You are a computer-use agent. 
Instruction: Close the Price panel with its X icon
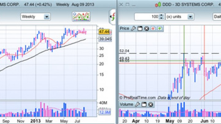[x=147, y=28]
